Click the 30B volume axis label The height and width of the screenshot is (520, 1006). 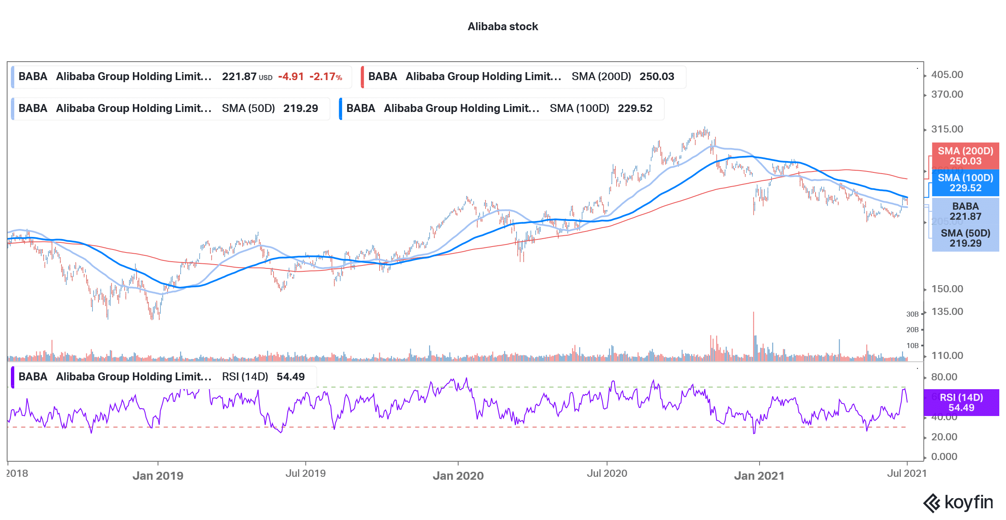(x=913, y=314)
